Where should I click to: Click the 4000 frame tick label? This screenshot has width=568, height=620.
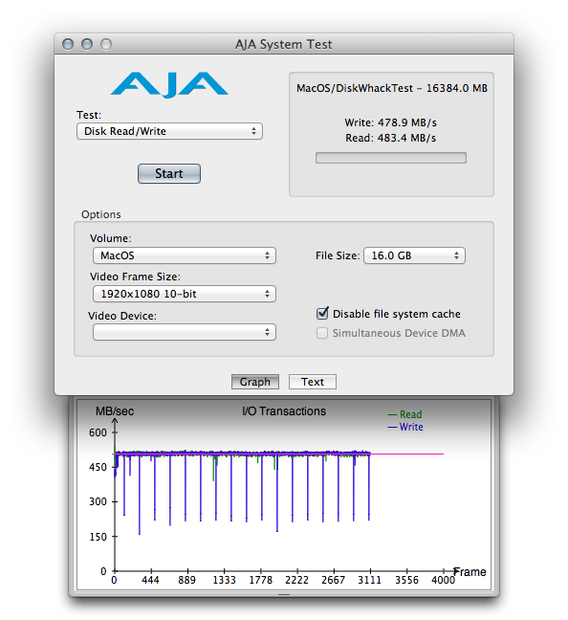[x=443, y=580]
